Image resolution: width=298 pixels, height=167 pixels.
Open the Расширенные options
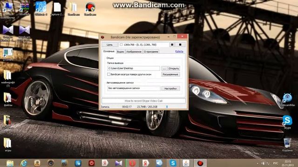click(170, 74)
